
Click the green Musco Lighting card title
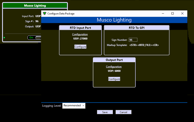pos(35,5)
